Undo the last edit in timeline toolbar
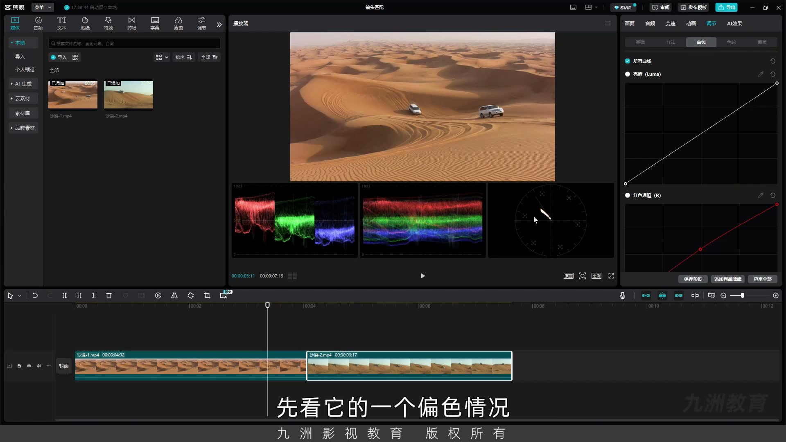 [x=35, y=295]
